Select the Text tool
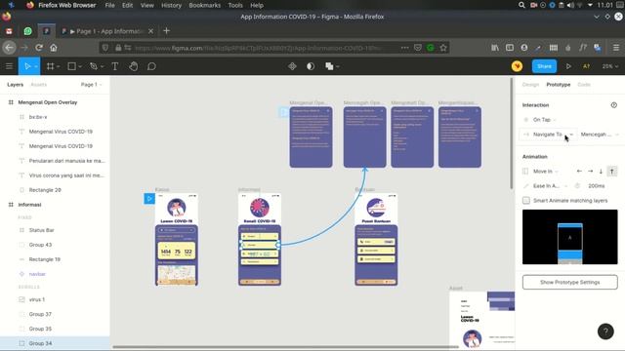The image size is (625, 351). tap(115, 66)
